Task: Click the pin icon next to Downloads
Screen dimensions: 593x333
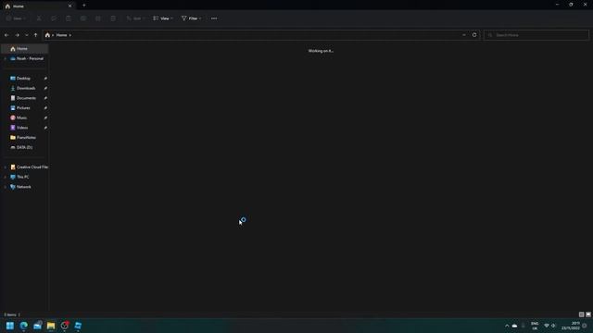Action: (x=45, y=88)
